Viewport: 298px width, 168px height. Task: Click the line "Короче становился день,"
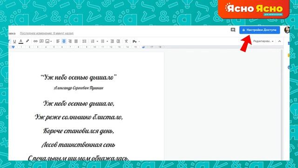tap(79, 131)
